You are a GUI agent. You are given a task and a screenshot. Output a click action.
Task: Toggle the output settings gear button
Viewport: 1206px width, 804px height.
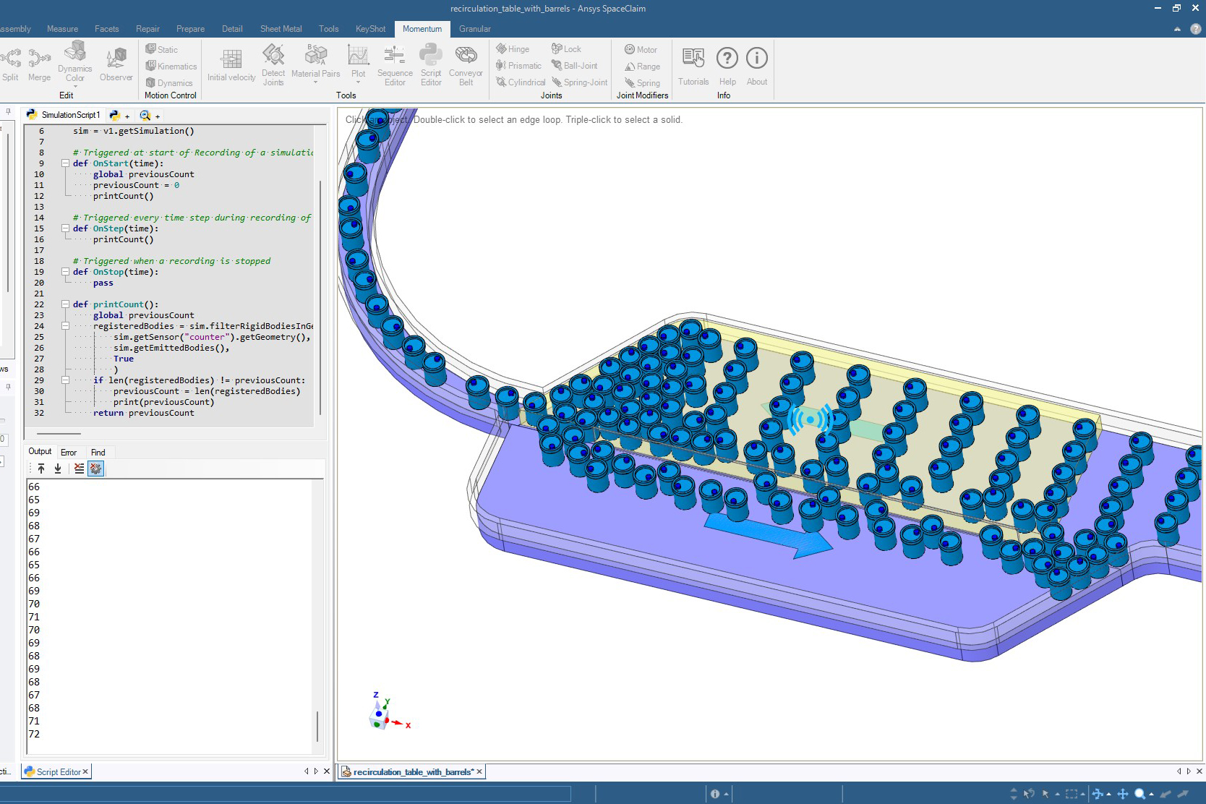click(x=95, y=469)
